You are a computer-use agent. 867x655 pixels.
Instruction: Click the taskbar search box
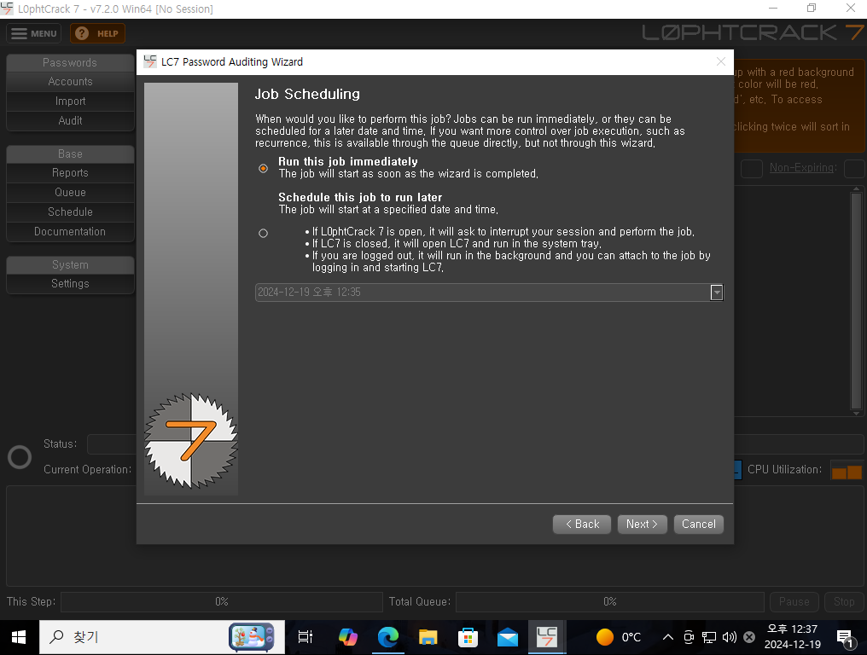pos(162,637)
